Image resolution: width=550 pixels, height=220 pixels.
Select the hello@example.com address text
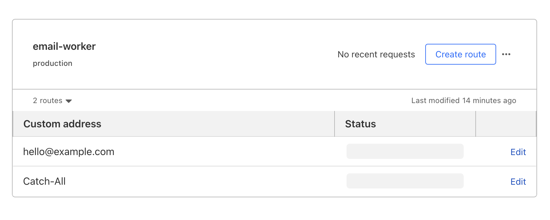click(x=69, y=152)
